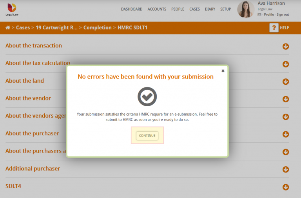Click the Sign out link
The image size is (301, 198).
point(283,15)
